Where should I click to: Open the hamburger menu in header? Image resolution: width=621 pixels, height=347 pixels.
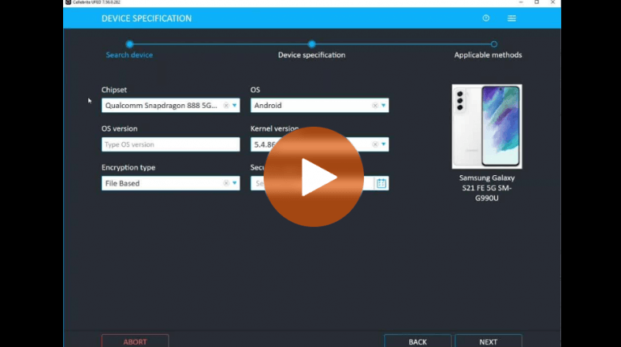click(512, 19)
